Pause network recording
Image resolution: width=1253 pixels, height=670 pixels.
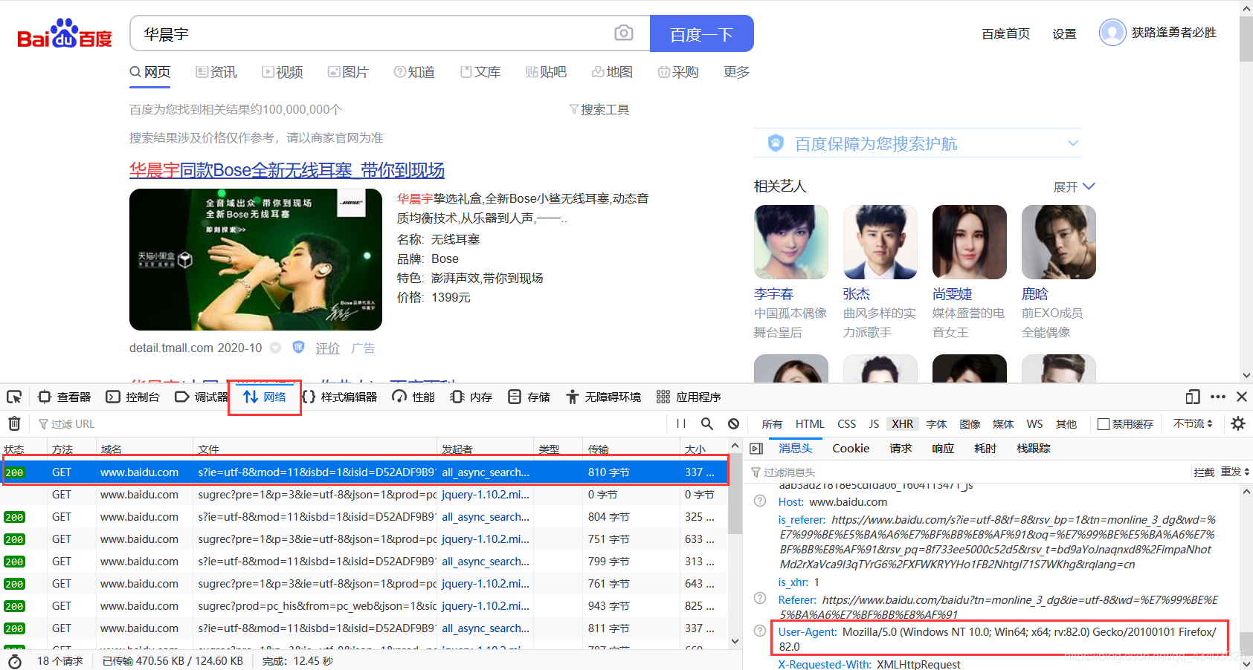(x=681, y=423)
